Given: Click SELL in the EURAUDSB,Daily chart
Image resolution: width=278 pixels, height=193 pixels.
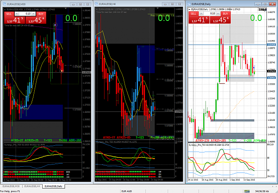Looking at the screenshot, I should (193, 14).
